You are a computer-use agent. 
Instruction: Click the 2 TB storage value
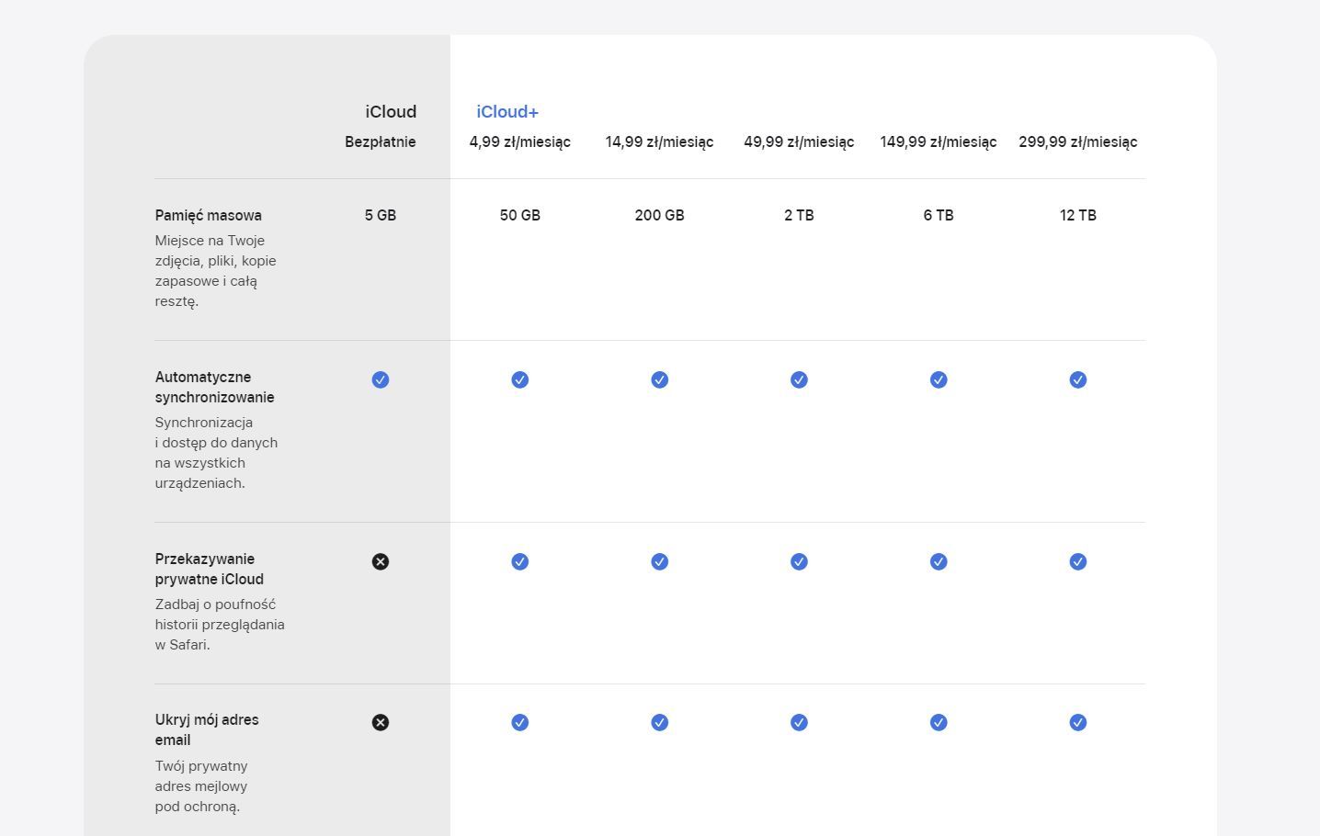tap(799, 215)
